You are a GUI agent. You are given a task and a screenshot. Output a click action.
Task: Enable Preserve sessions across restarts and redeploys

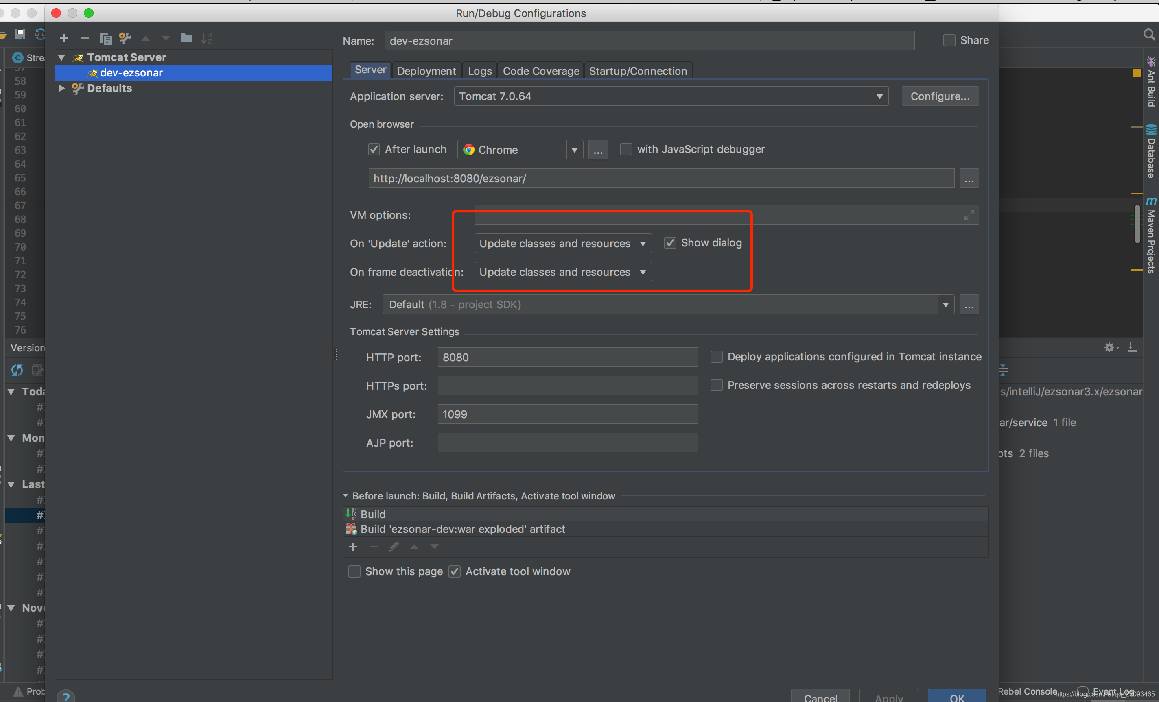(x=716, y=386)
